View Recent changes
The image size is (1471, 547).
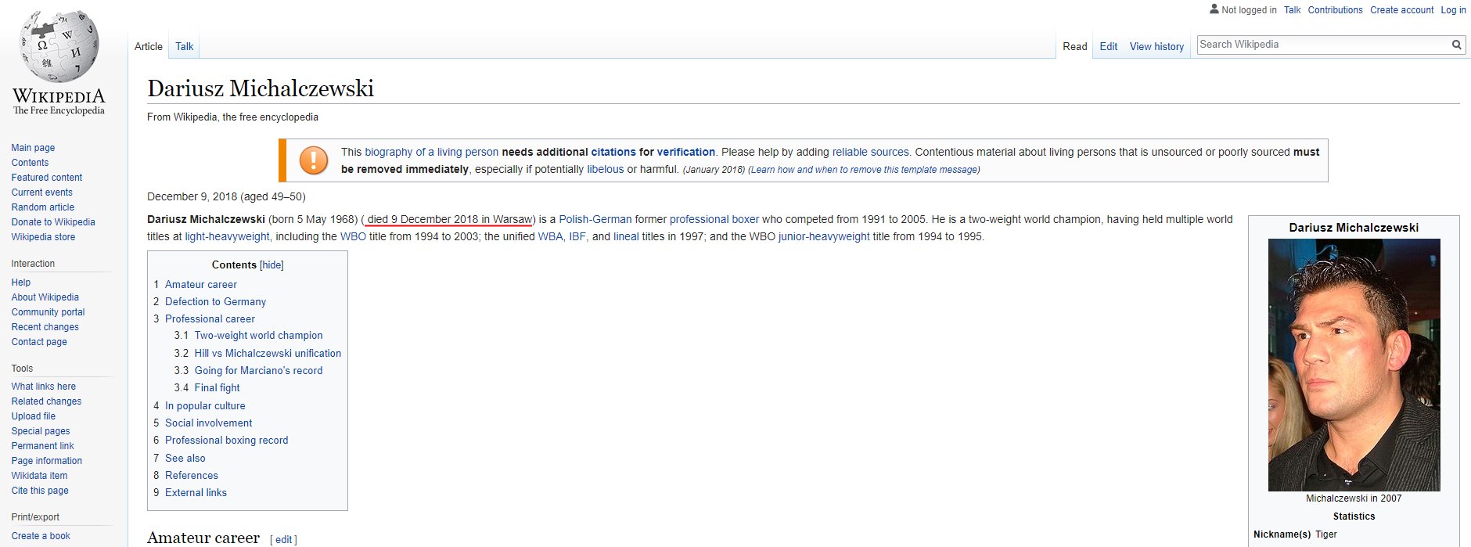click(x=45, y=327)
